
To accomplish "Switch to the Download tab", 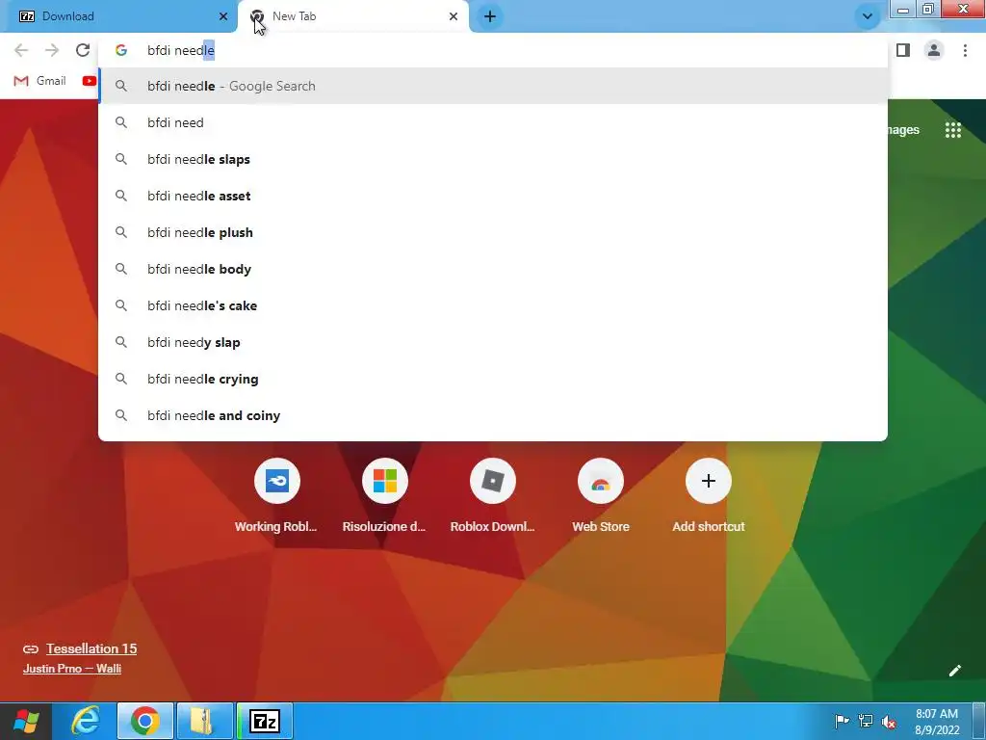I will (x=118, y=16).
